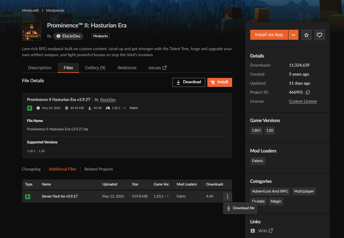Click the Wiki info icon
Image resolution: width=344 pixels, height=238 pixels.
[x=253, y=231]
